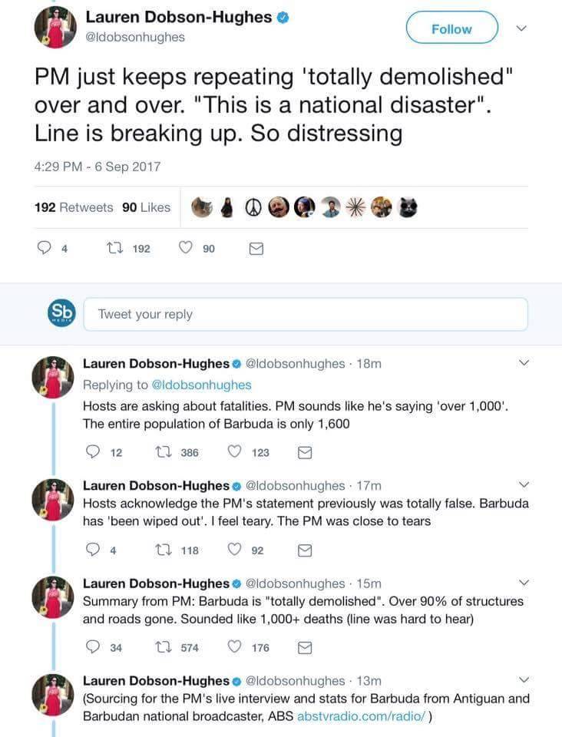
Task: Message the 'wiped out' tweet via envelope icon
Action: (x=304, y=550)
